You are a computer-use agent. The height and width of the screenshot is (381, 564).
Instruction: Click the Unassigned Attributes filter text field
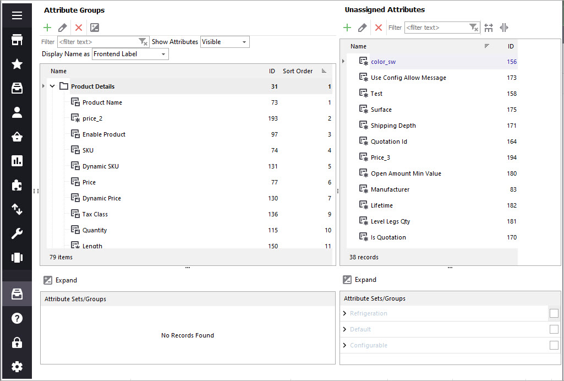(436, 28)
